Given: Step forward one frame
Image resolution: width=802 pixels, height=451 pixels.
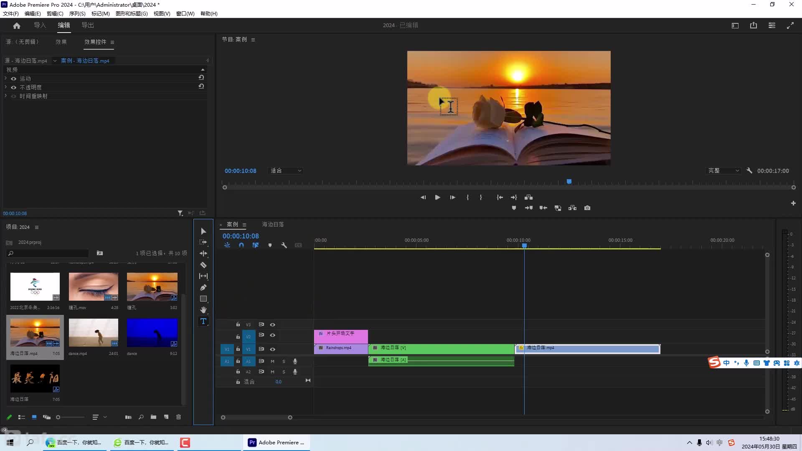Looking at the screenshot, I should (452, 198).
